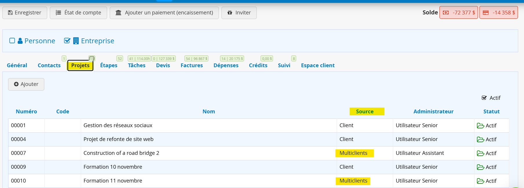This screenshot has width=524, height=188.
Task: Sort by the Code column header
Action: pos(63,112)
